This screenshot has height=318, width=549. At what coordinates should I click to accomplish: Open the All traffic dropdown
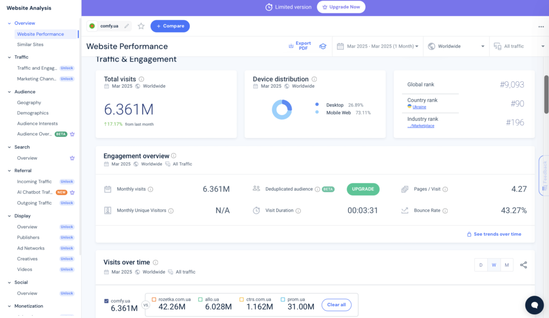click(516, 46)
